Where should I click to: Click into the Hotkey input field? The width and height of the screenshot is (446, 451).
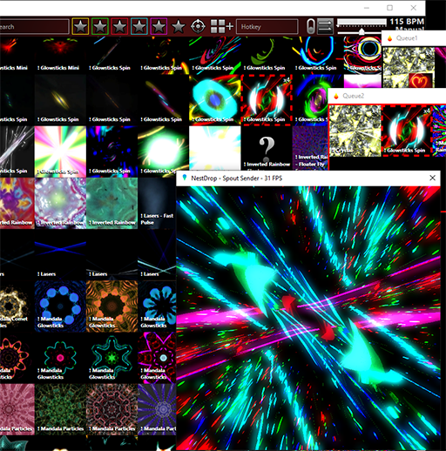(267, 27)
